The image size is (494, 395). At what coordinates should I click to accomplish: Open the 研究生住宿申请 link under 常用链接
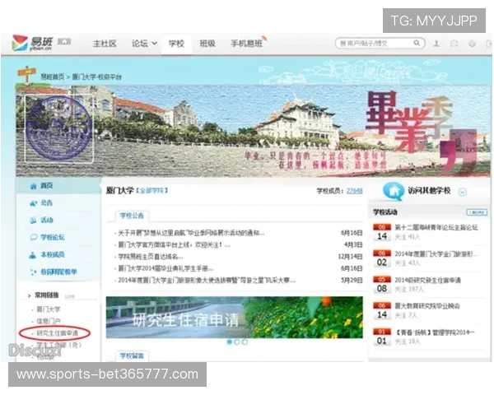pos(58,333)
